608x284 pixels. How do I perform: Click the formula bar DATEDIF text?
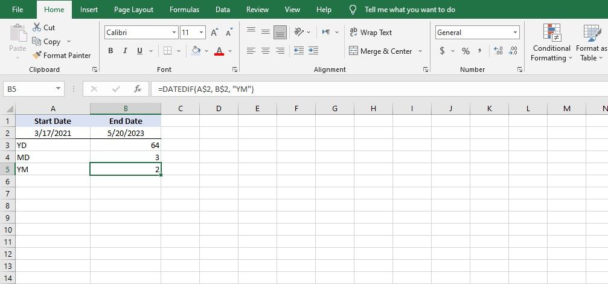click(206, 89)
